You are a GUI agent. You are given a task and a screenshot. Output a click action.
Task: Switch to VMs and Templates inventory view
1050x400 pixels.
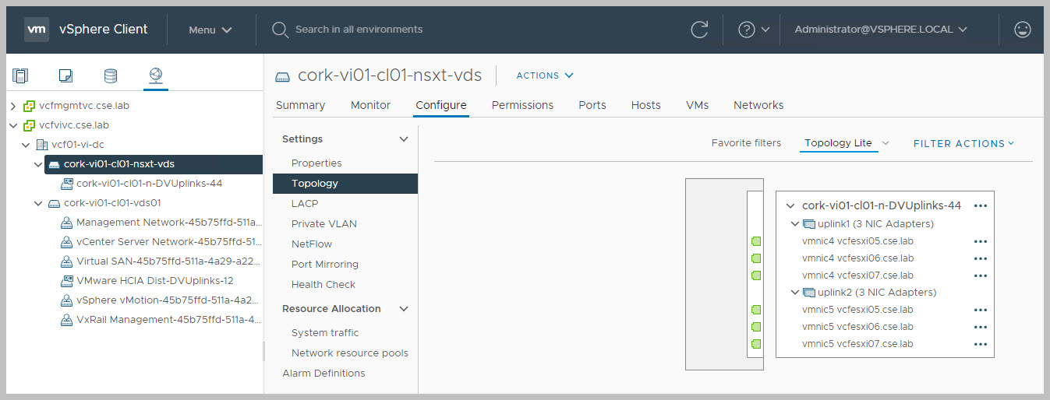[x=65, y=75]
